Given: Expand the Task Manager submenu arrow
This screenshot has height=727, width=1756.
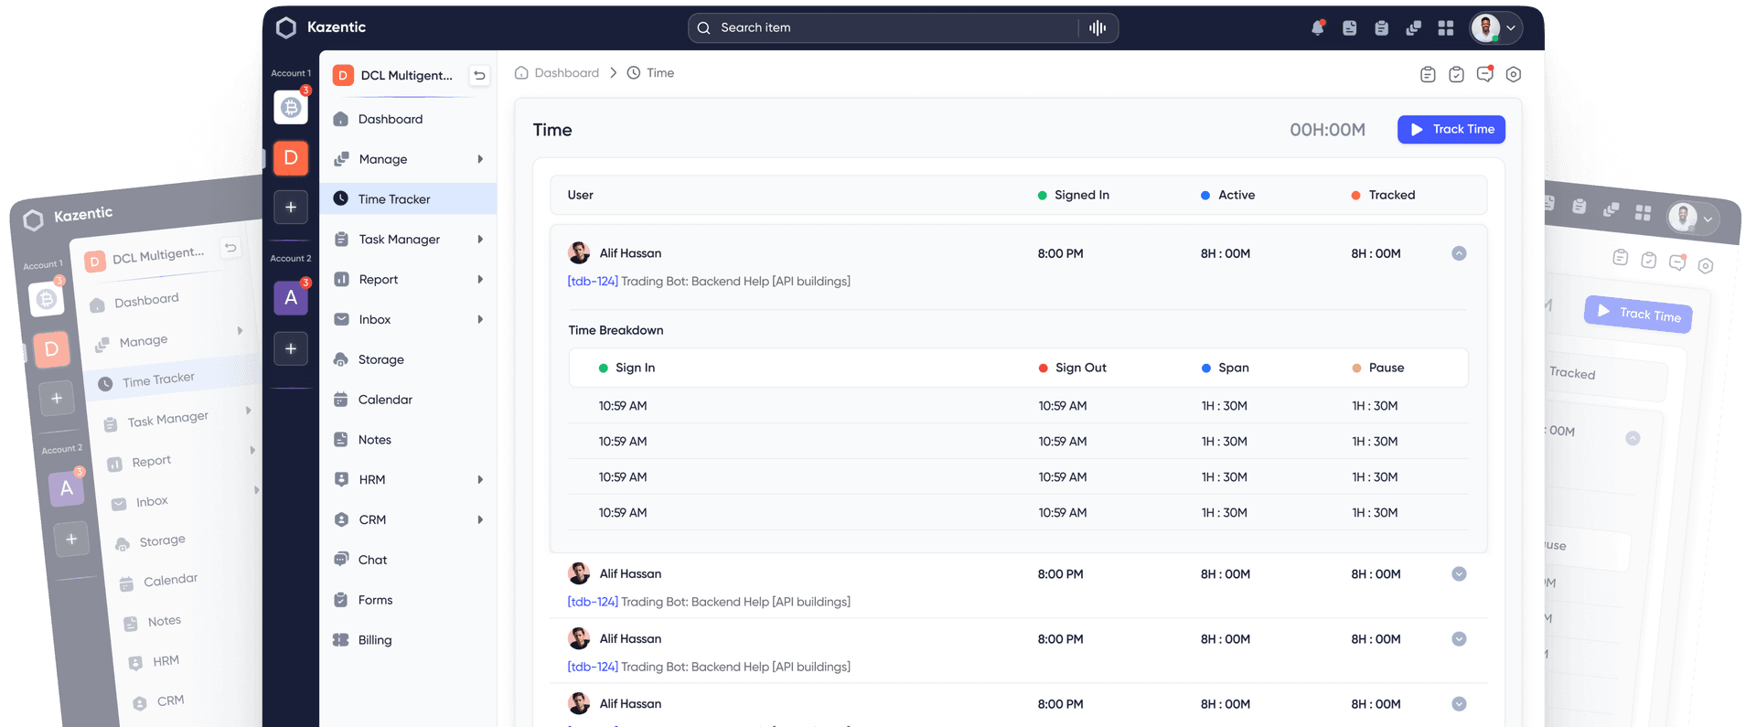Looking at the screenshot, I should click(x=480, y=239).
